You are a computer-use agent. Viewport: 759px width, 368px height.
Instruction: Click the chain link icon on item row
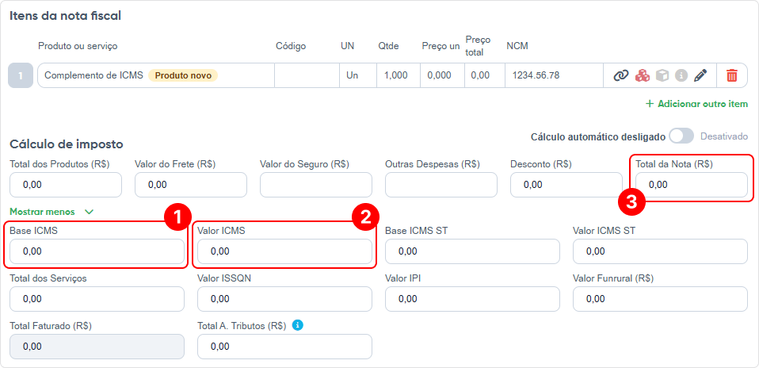[x=621, y=75]
